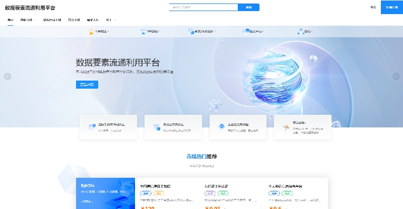Click the megaphone icon on the 平台公告 card
The width and height of the screenshot is (403, 209).
pos(286,129)
